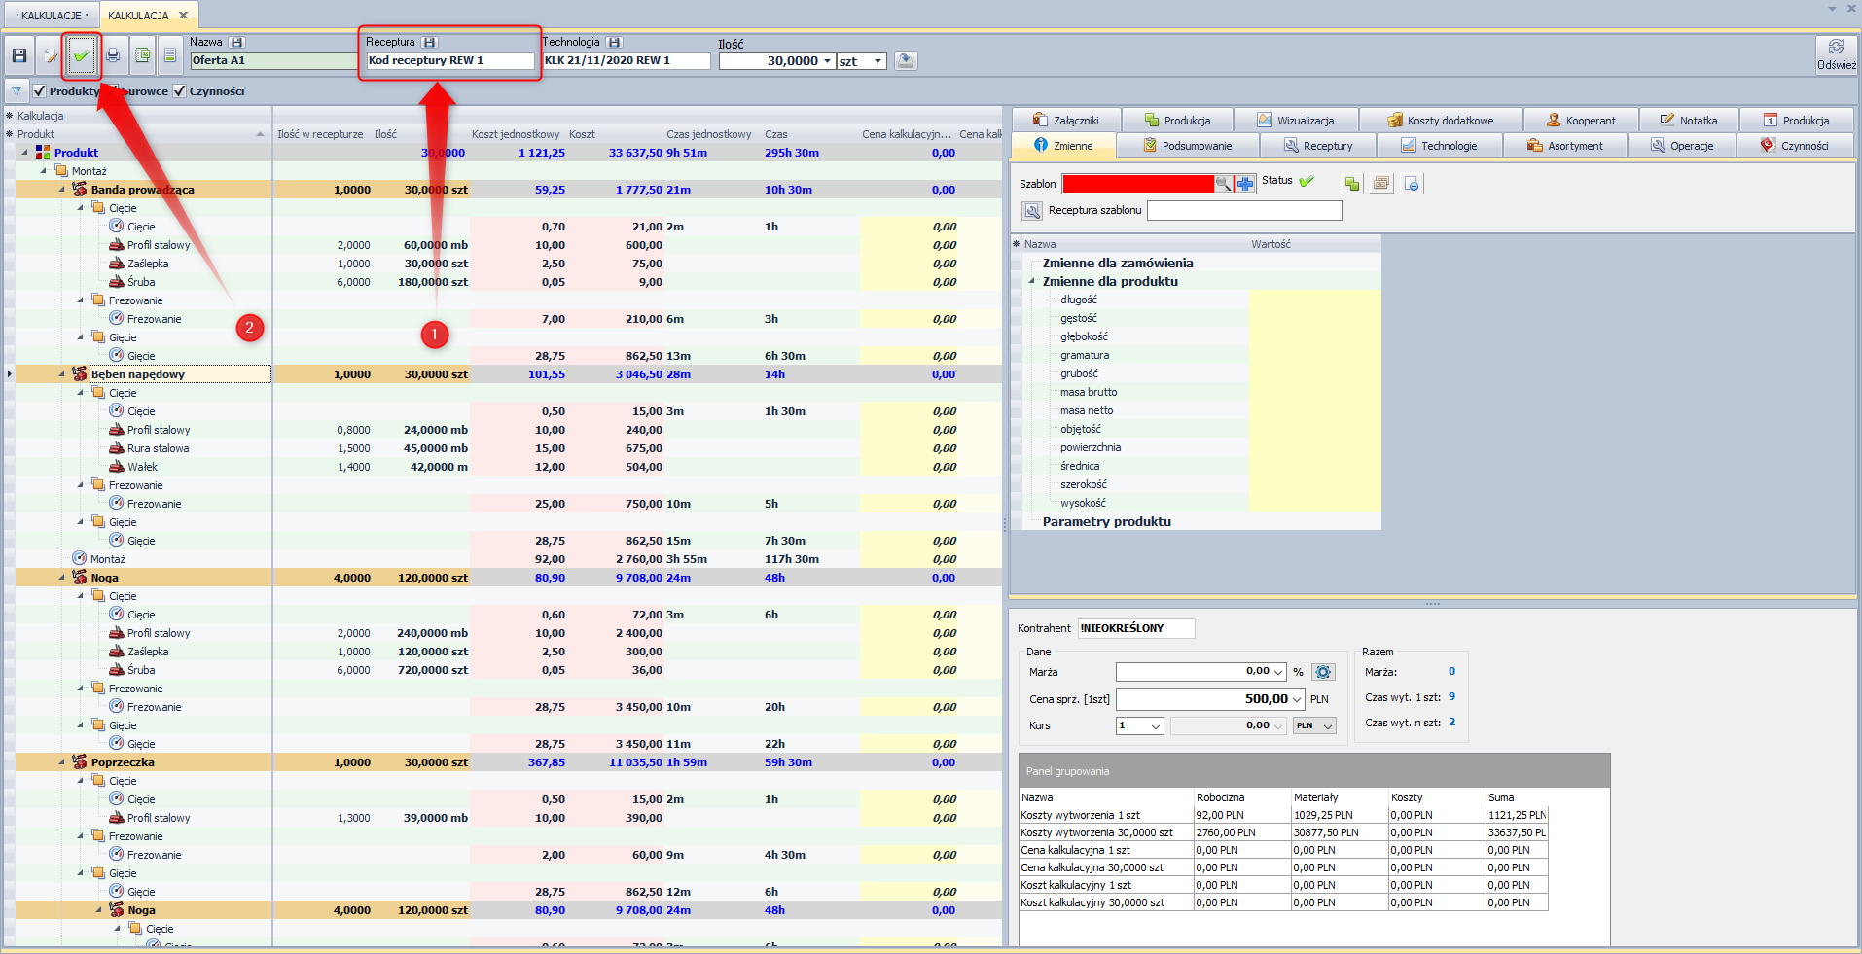
Task: Click the Kontrahent input field
Action: [x=1135, y=629]
